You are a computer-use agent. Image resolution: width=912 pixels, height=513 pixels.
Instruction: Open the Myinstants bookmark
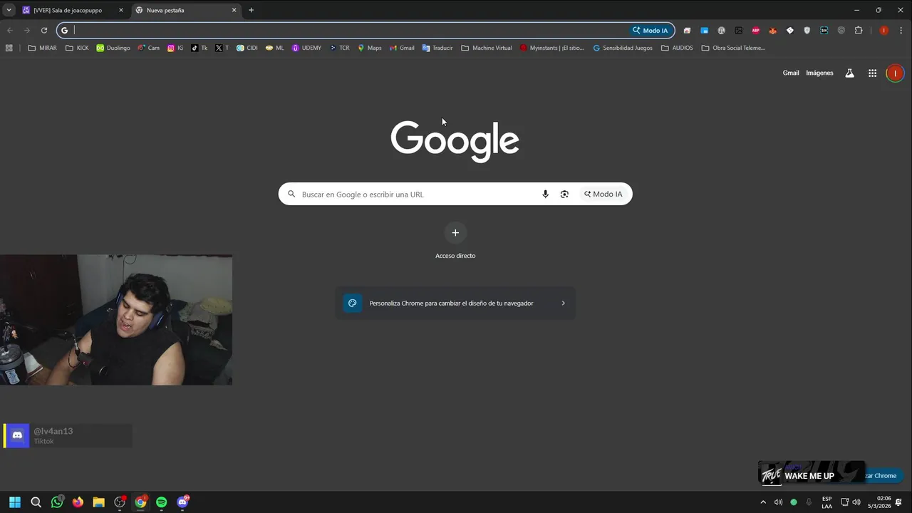pyautogui.click(x=552, y=48)
